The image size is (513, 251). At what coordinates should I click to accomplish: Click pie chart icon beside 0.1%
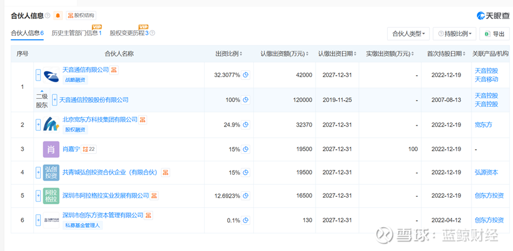click(x=246, y=220)
